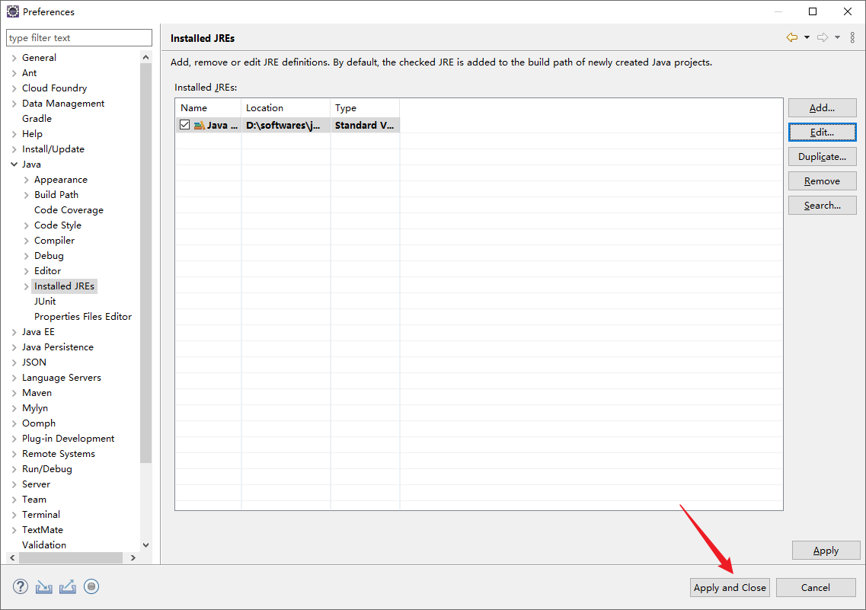Select Code Coverage preference page
Image resolution: width=866 pixels, height=610 pixels.
(69, 210)
